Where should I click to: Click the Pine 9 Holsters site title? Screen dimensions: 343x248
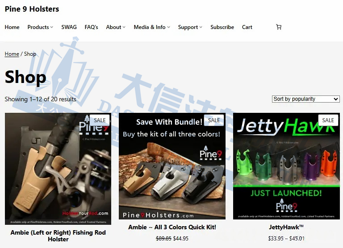click(x=32, y=9)
